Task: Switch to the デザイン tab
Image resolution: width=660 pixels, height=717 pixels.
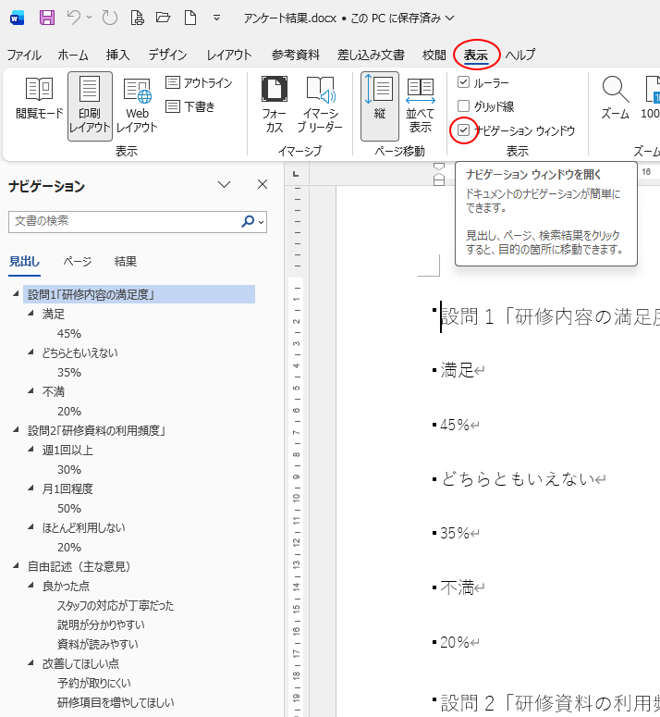Action: 167,55
